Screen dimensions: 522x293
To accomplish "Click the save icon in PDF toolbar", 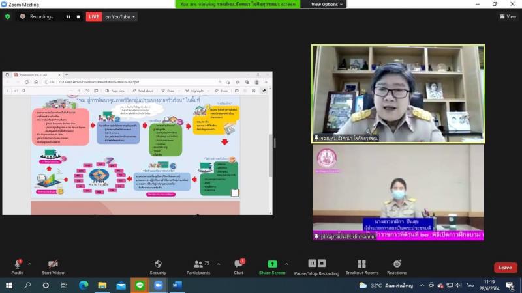I will 245,91.
